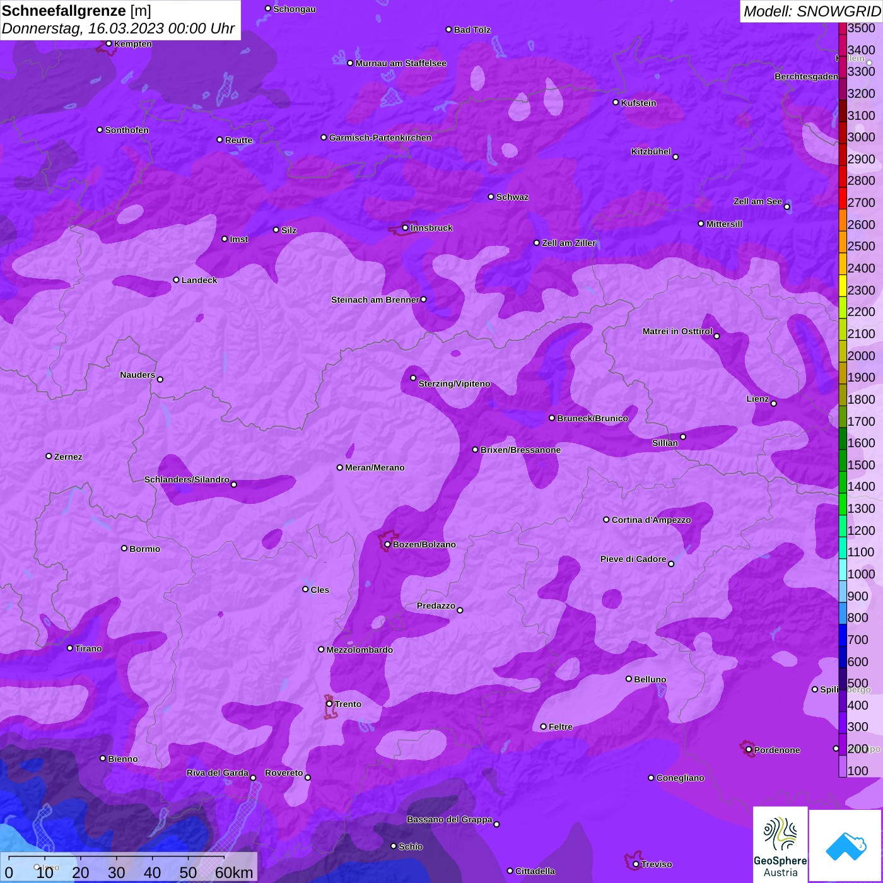Screen dimensions: 883x883
Task: Click the Cortina d'Ampezzo marker dot
Action: (x=607, y=520)
